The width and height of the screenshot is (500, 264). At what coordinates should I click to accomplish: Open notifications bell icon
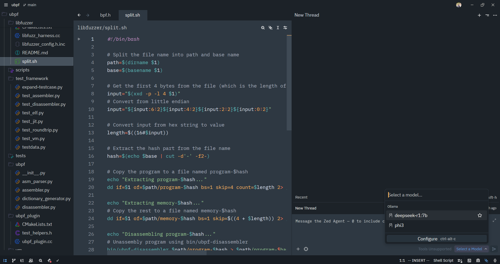[495, 260]
